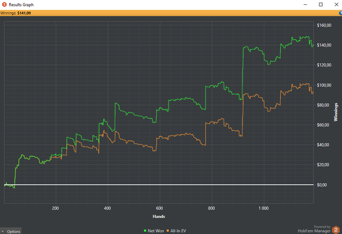The width and height of the screenshot is (342, 234).
Task: Click the $80,00 y-axis label
Action: [x=323, y=105]
